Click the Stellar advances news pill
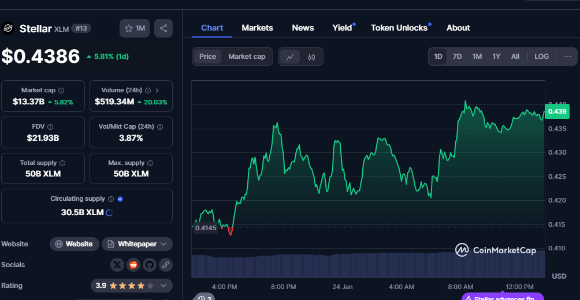Screen dimensions: 580x300 [x=503, y=297]
